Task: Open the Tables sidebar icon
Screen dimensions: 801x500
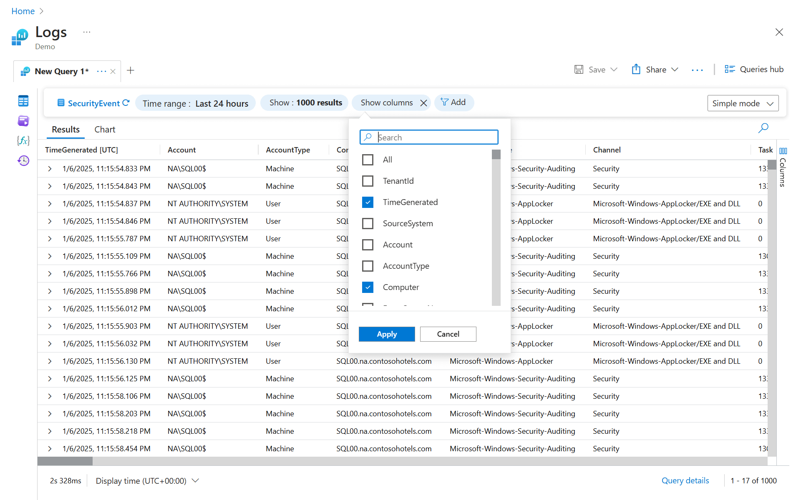Action: point(23,101)
